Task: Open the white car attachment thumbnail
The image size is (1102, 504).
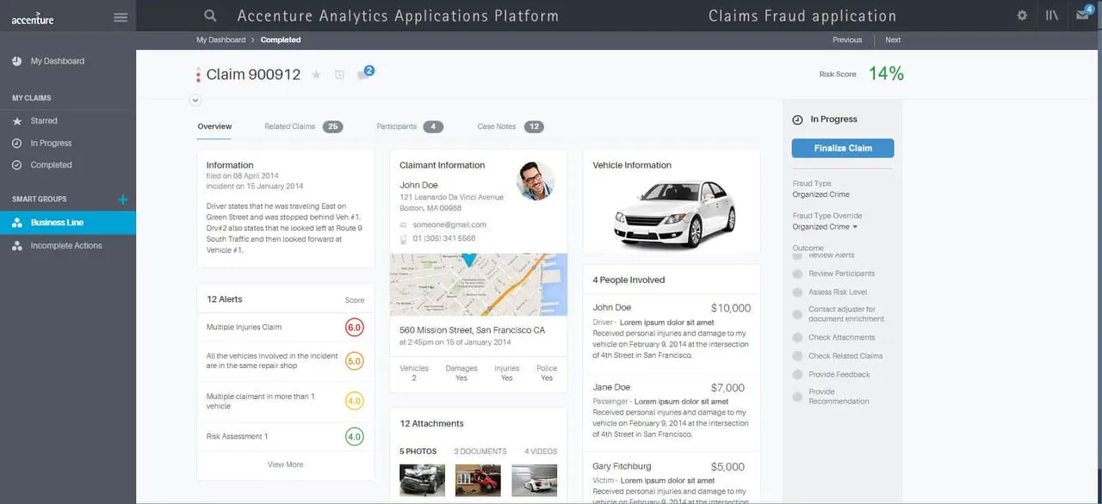Action: click(534, 481)
